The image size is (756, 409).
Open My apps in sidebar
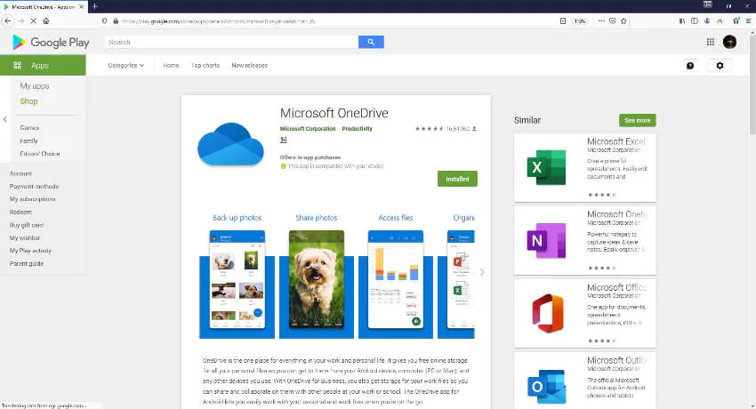pyautogui.click(x=34, y=85)
